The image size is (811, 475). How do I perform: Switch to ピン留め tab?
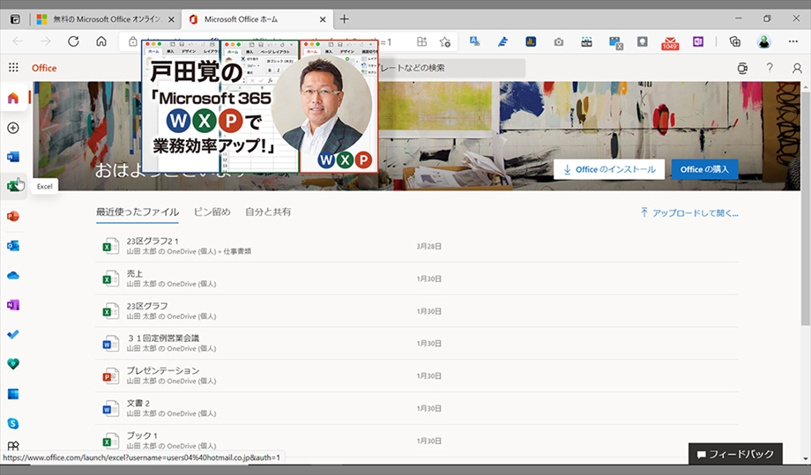point(212,212)
